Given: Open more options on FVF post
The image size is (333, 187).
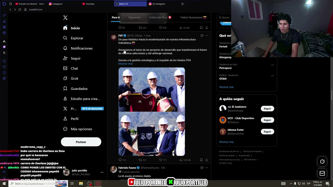Looking at the screenshot, I should pyautogui.click(x=207, y=36).
